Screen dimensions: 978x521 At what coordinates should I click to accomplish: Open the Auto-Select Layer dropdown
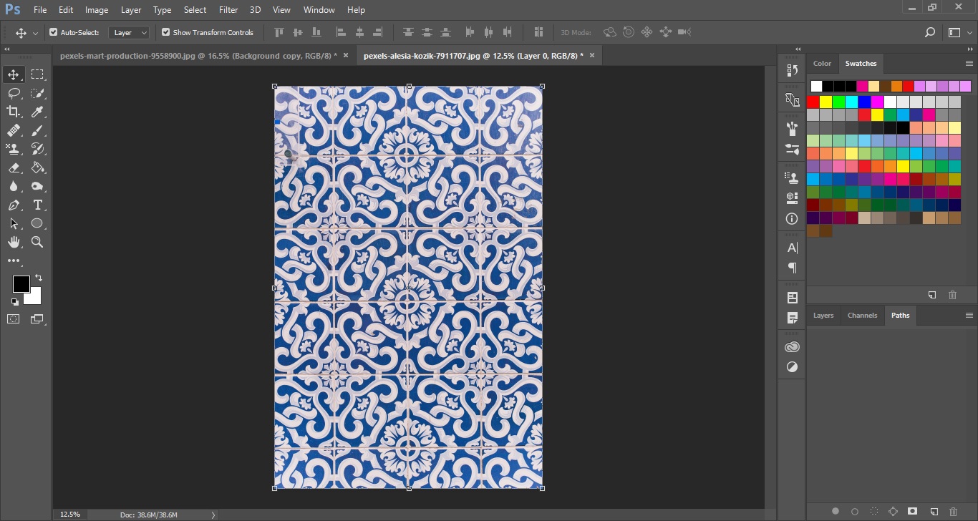(x=129, y=32)
